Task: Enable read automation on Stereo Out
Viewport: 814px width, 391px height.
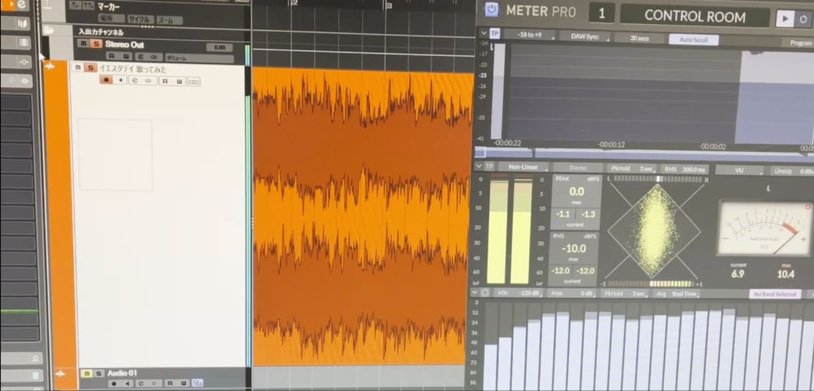Action: point(112,56)
